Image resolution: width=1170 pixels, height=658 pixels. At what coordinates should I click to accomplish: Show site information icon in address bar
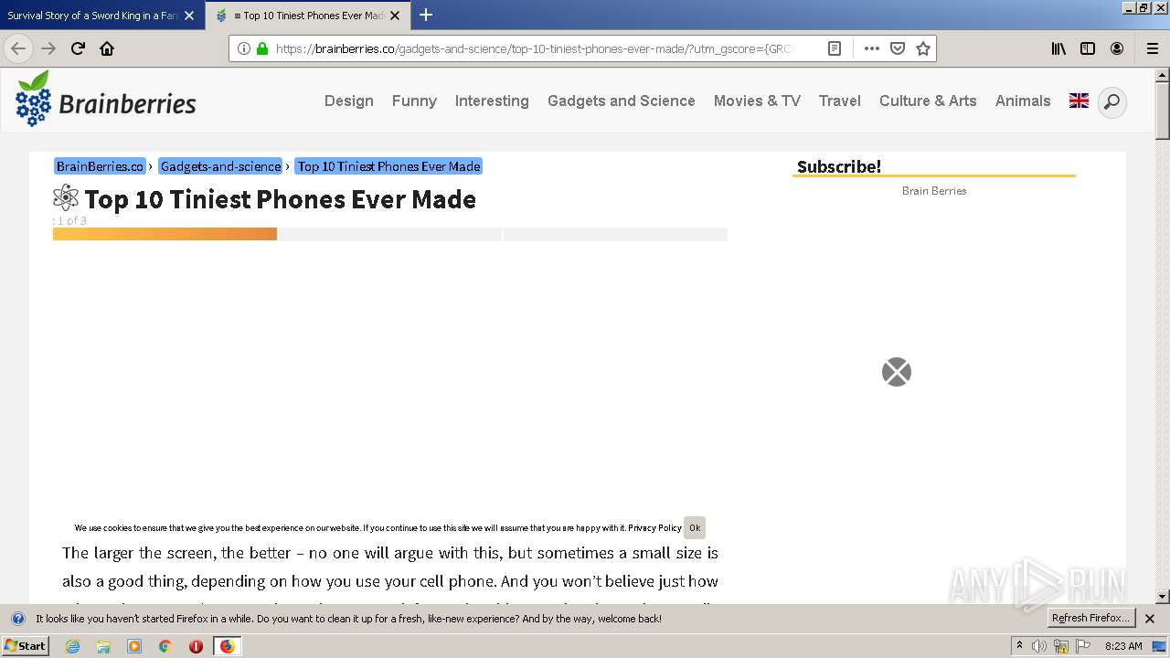(244, 48)
